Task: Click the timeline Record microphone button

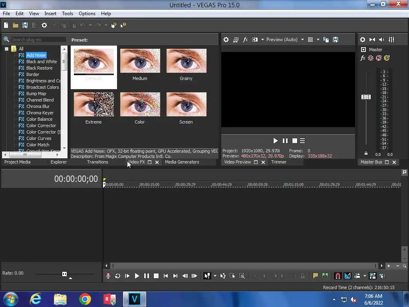Action: (x=108, y=276)
